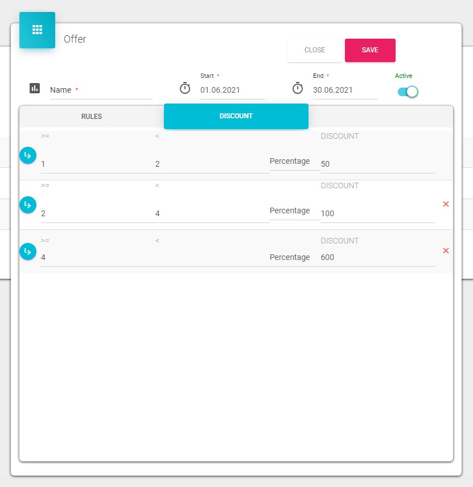Remove the discount row with value 600
This screenshot has width=473, height=487.
(446, 250)
